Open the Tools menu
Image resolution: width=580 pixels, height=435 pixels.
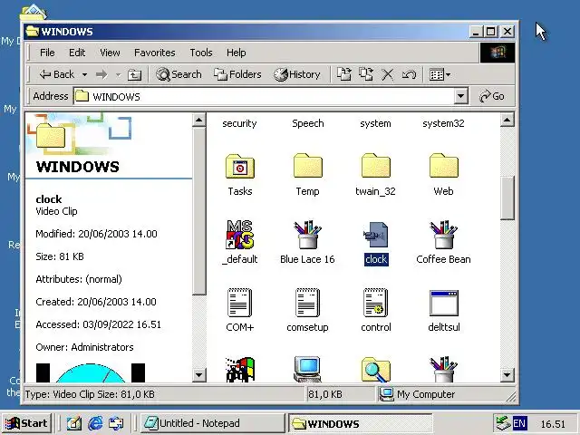coord(201,53)
